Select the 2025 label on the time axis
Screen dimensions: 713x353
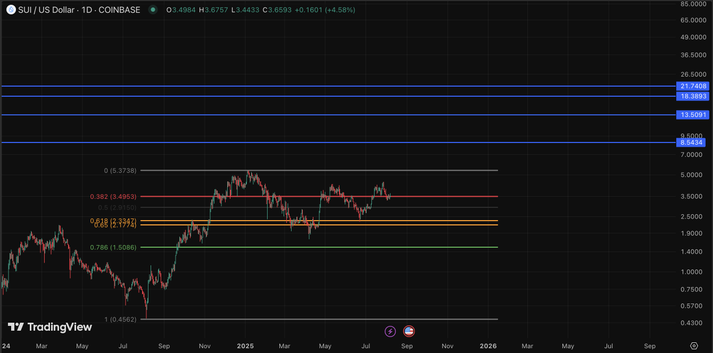point(245,346)
